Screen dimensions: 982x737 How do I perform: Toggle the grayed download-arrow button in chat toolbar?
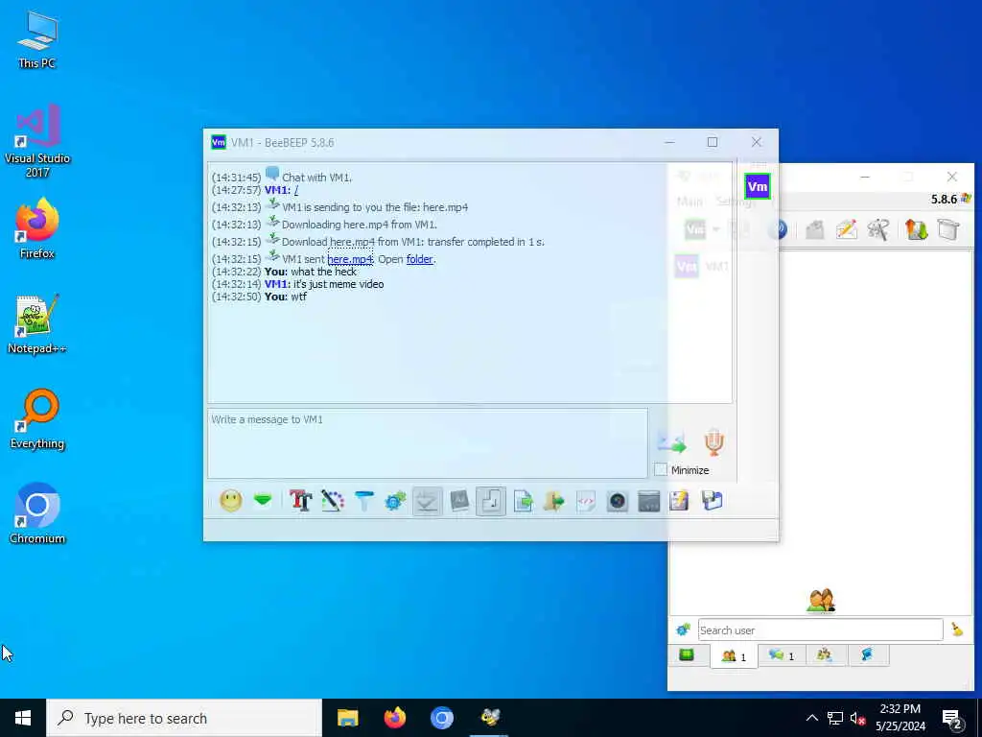pos(427,501)
